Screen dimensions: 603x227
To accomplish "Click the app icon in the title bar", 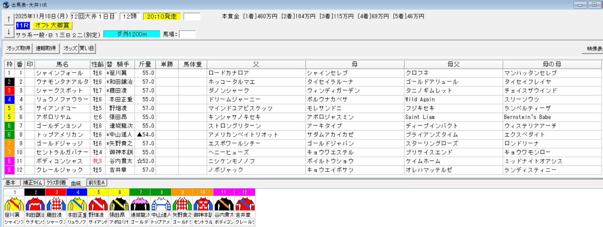I will click(x=6, y=5).
